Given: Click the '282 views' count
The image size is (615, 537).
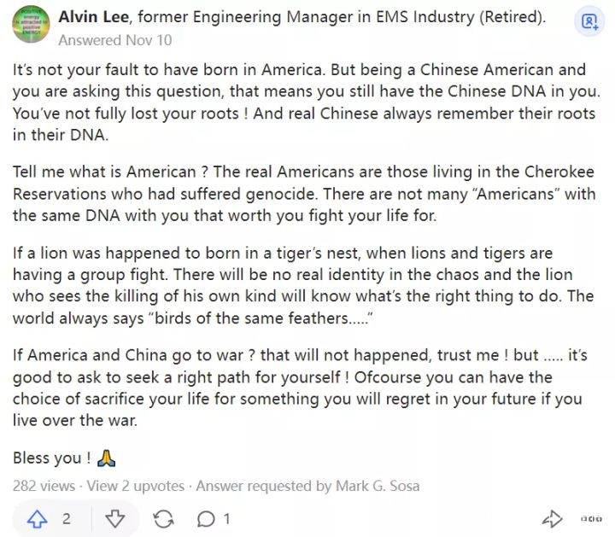Looking at the screenshot, I should pos(44,486).
